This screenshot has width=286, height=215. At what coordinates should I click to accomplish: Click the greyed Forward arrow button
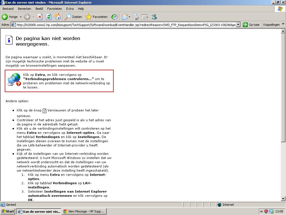(27, 17)
